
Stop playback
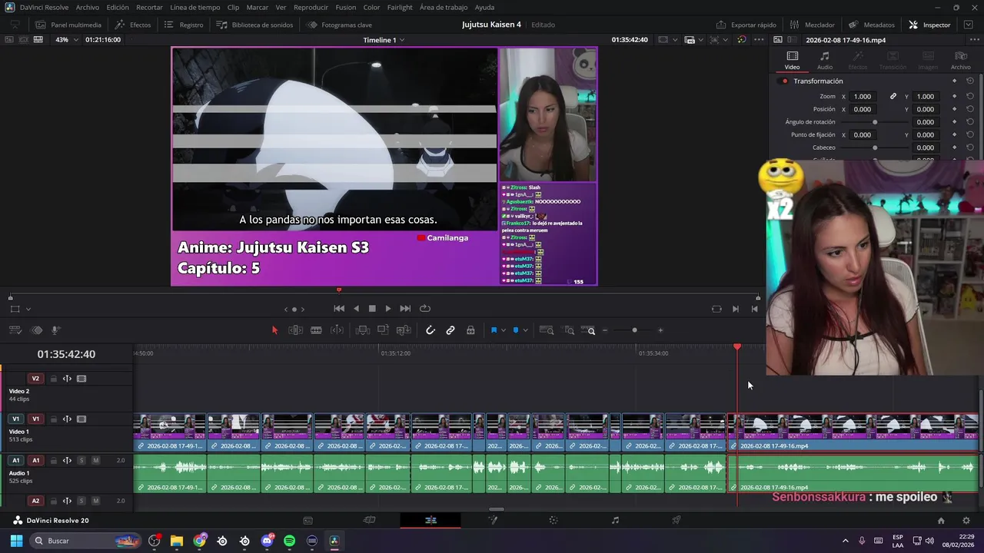372,309
